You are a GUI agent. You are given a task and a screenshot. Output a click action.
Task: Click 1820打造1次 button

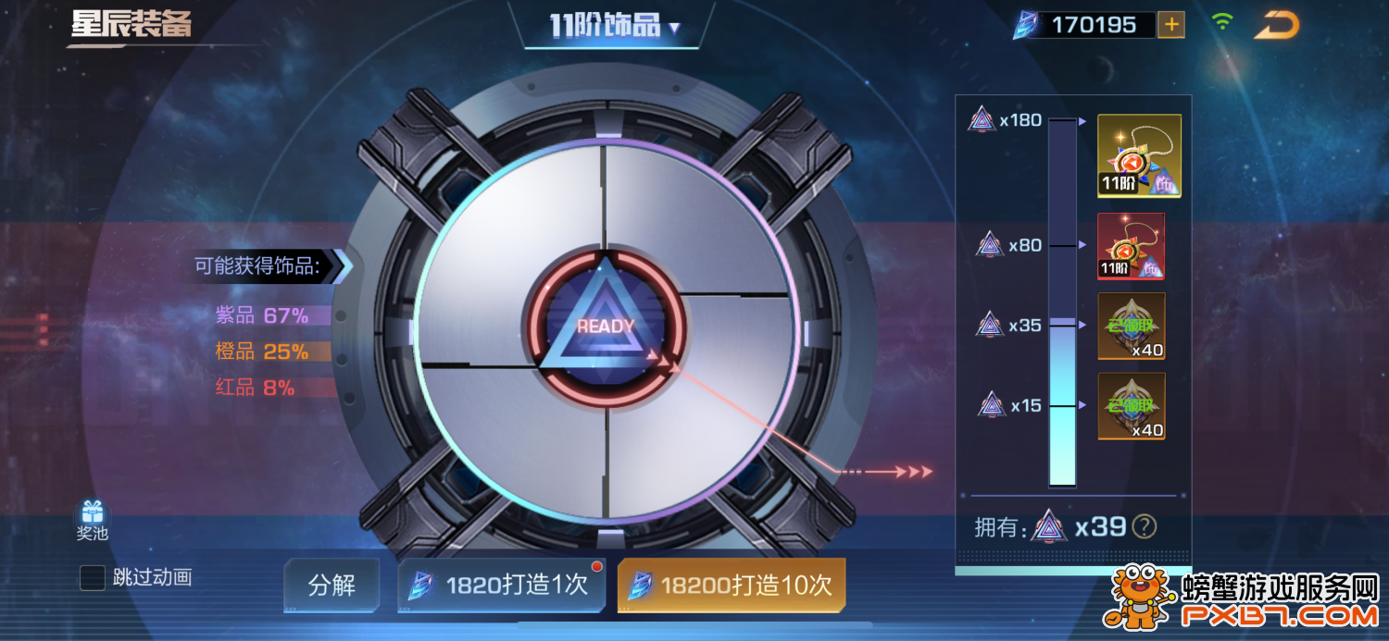[501, 585]
